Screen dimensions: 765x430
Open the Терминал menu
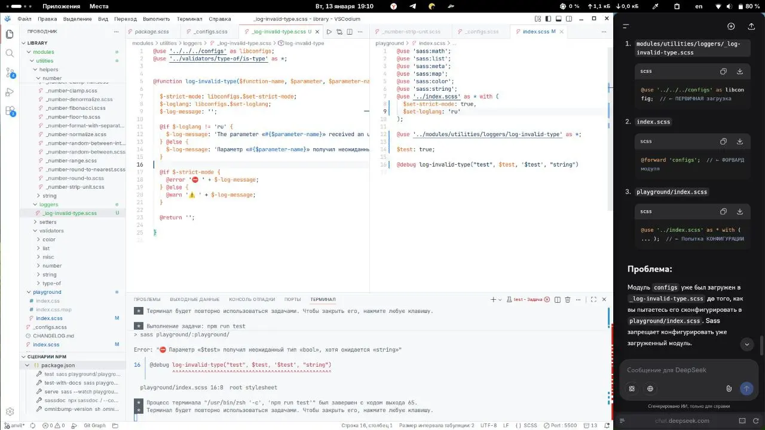[x=189, y=19]
